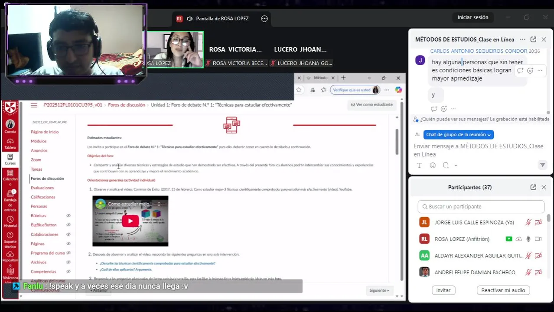
Task: Reply in thread to Carlos's message
Action: tap(521, 71)
